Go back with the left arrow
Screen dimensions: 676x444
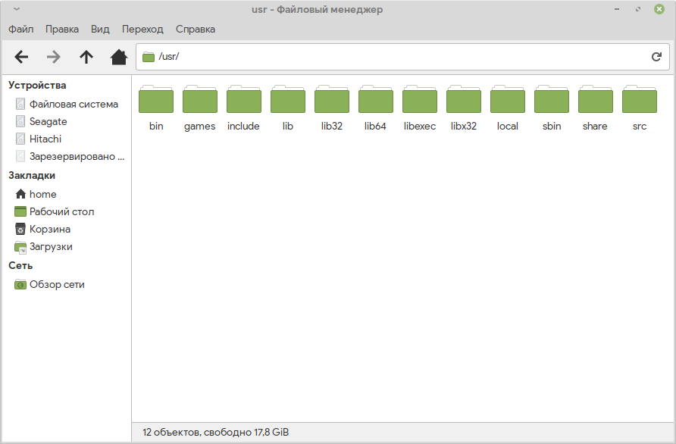(21, 57)
